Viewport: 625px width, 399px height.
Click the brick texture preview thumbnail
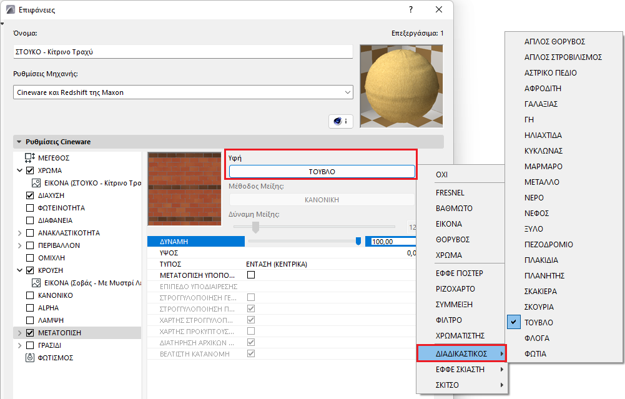(185, 189)
